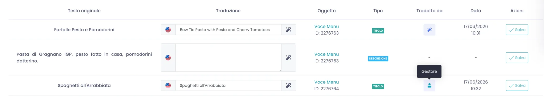Click US flag icon in Spaghetti row
The image size is (544, 97).
pyautogui.click(x=168, y=86)
